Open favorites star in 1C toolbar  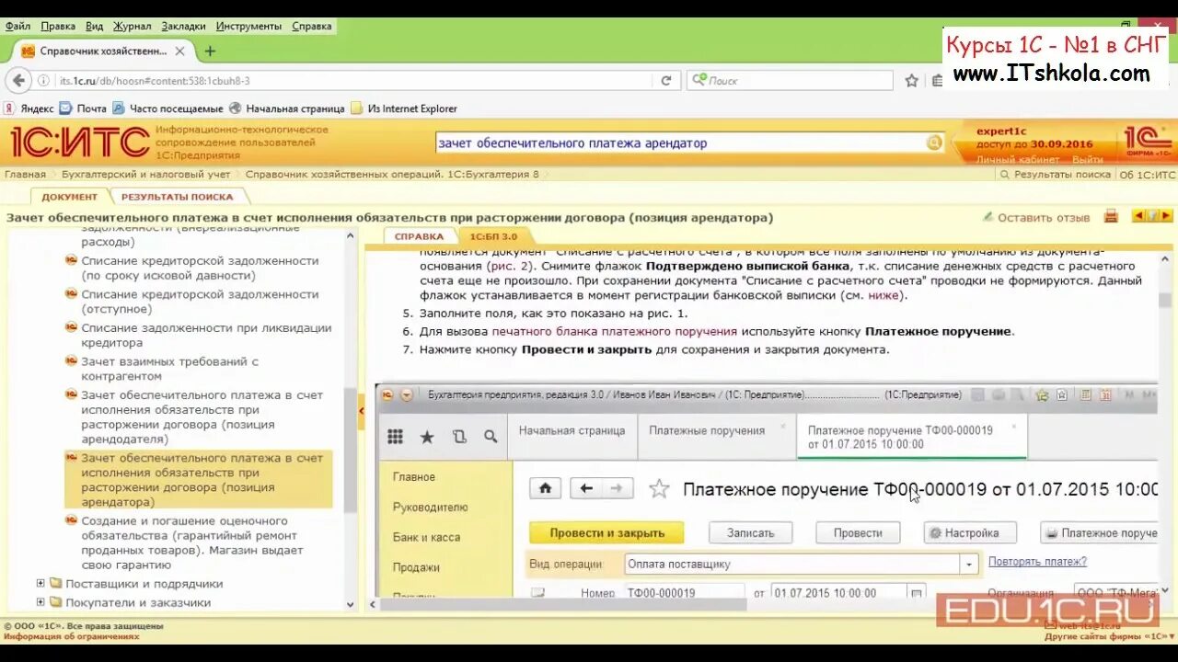[427, 437]
